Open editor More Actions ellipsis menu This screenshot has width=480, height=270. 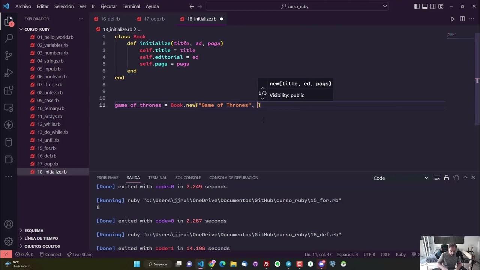click(472, 19)
